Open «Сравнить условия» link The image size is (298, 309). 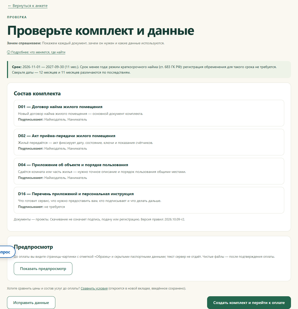tap(94, 288)
